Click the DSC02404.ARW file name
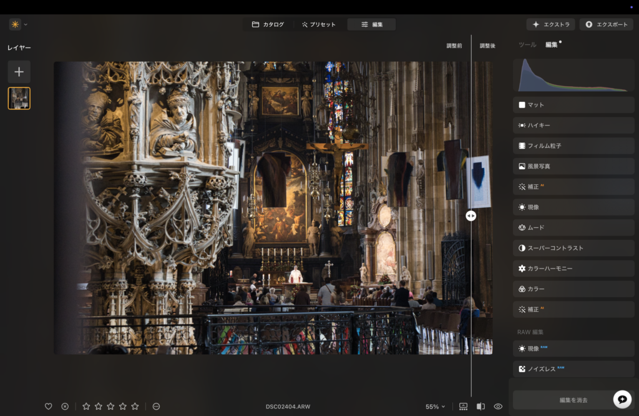The width and height of the screenshot is (639, 416). [x=288, y=407]
